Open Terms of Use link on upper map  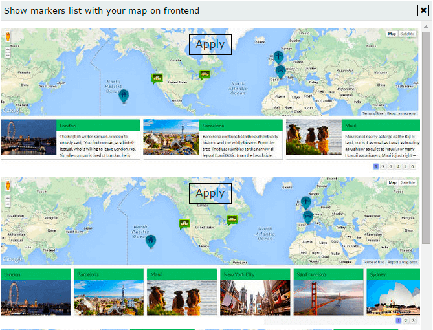[x=373, y=113]
